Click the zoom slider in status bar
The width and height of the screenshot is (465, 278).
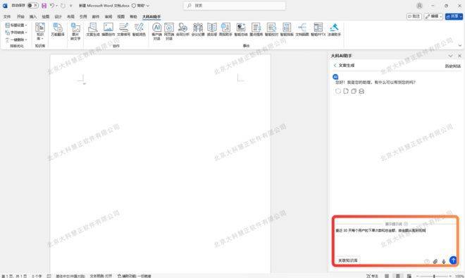pyautogui.click(x=434, y=276)
